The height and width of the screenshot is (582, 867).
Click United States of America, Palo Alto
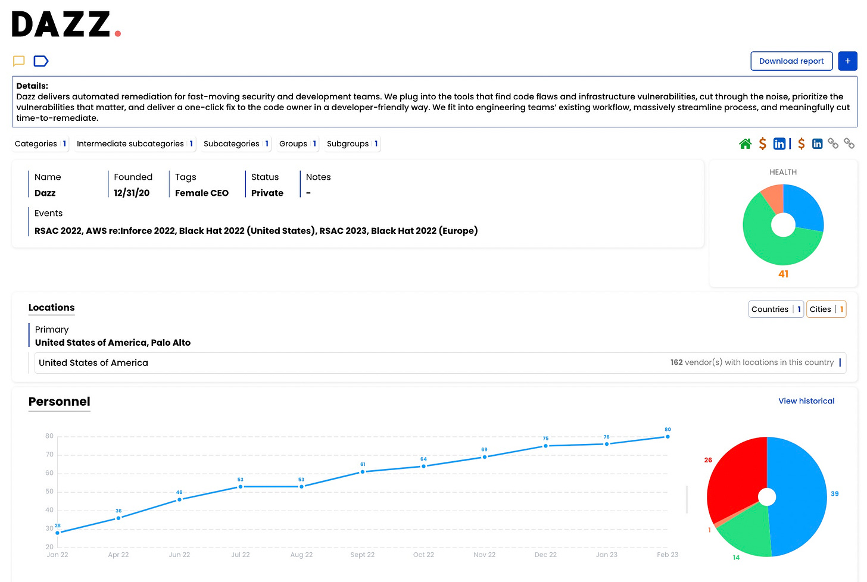(x=113, y=343)
